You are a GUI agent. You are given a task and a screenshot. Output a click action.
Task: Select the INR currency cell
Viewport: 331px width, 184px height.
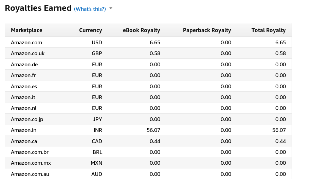pos(98,130)
